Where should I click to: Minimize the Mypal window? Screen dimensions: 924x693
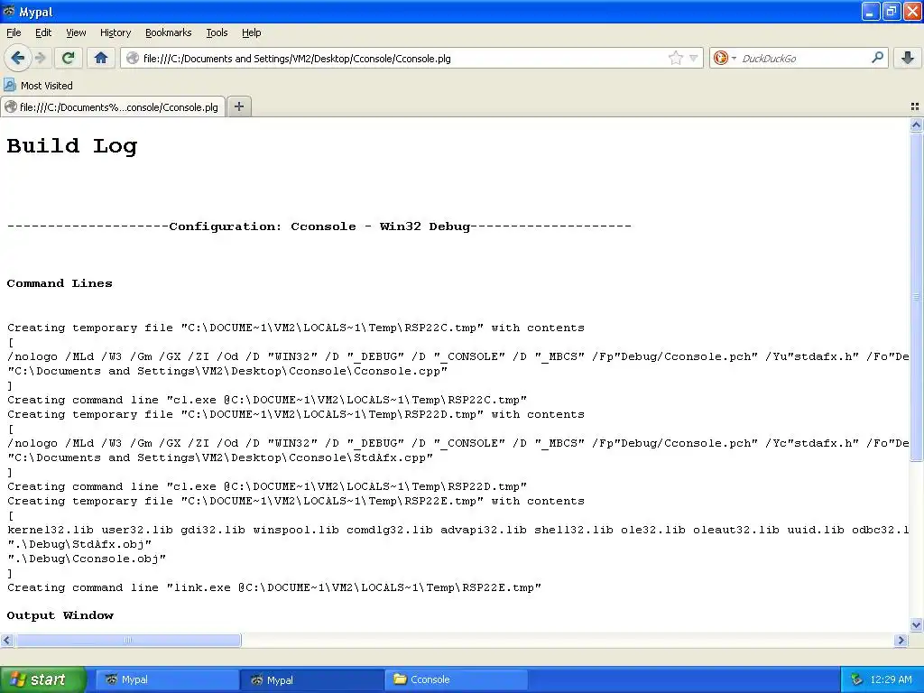pyautogui.click(x=871, y=11)
